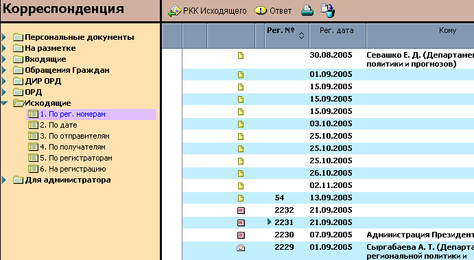This screenshot has width=474, height=260.
Task: Click the Ответ button label
Action: 281,11
